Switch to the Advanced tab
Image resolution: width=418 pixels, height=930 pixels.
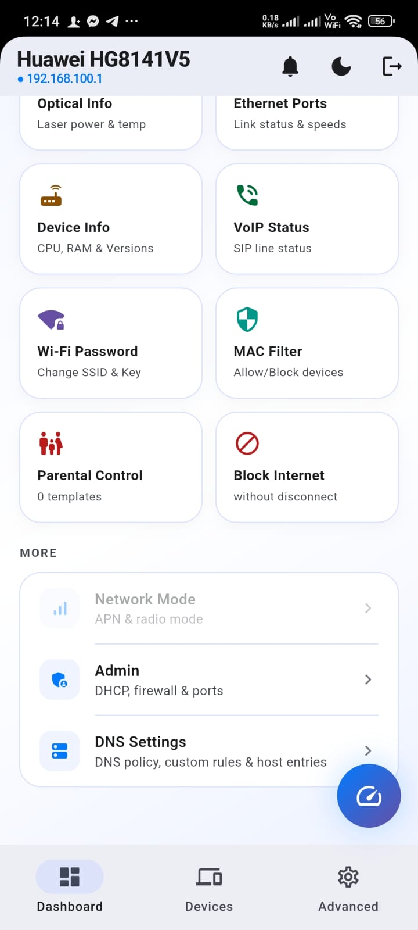[x=348, y=890]
